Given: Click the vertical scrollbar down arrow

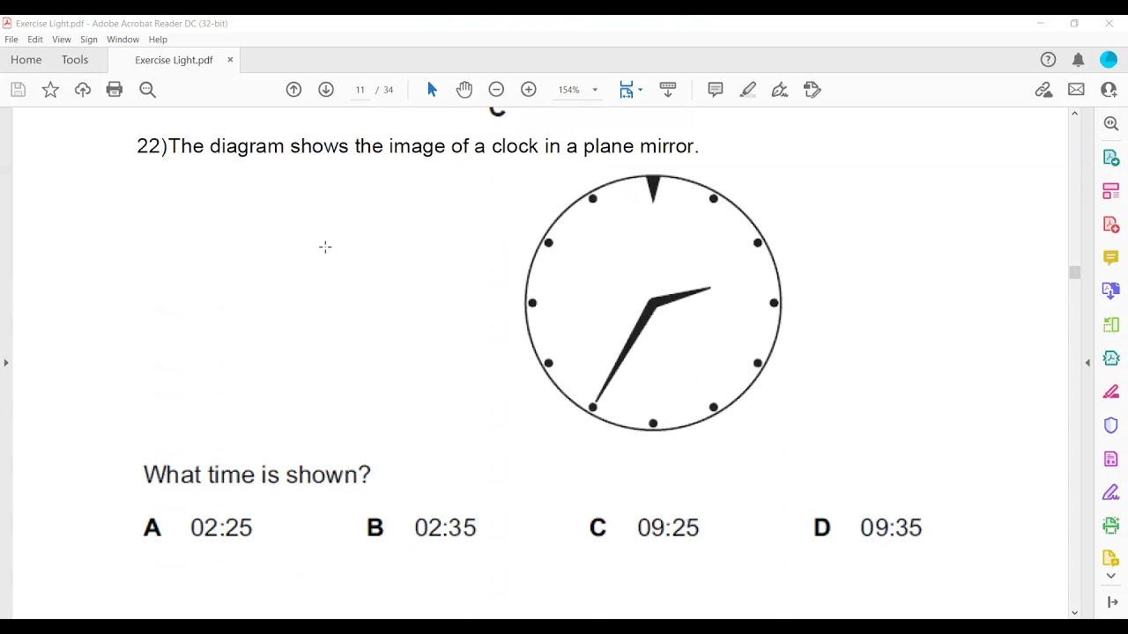Looking at the screenshot, I should coord(1074,613).
